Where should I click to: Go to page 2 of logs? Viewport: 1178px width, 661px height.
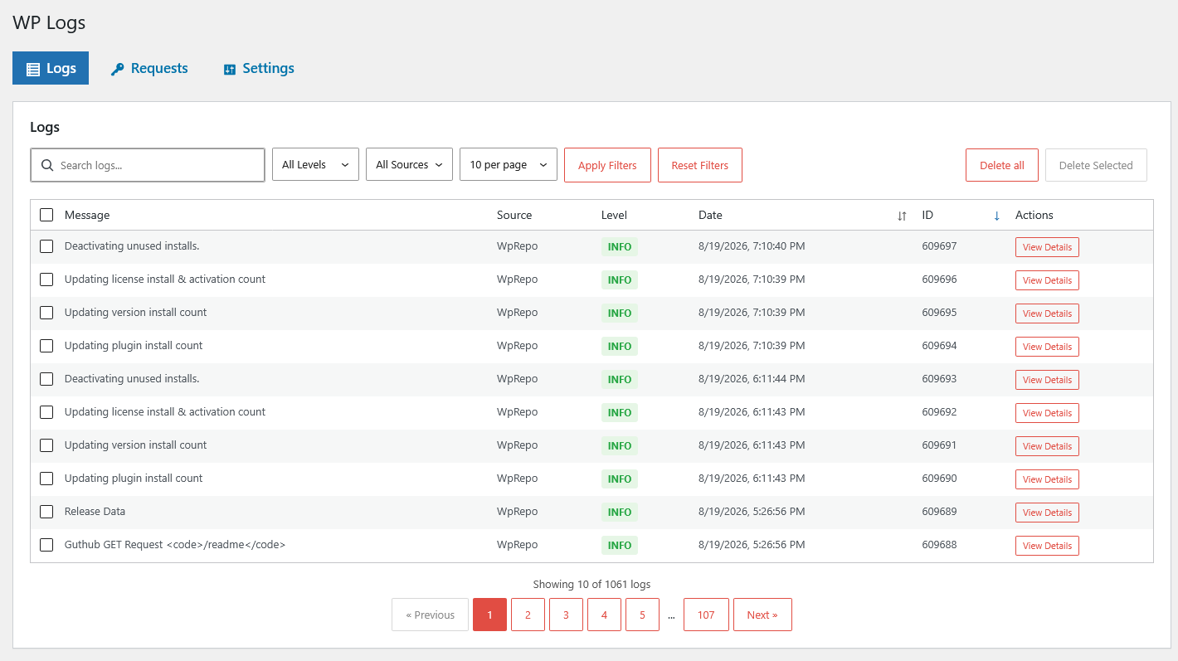[528, 615]
